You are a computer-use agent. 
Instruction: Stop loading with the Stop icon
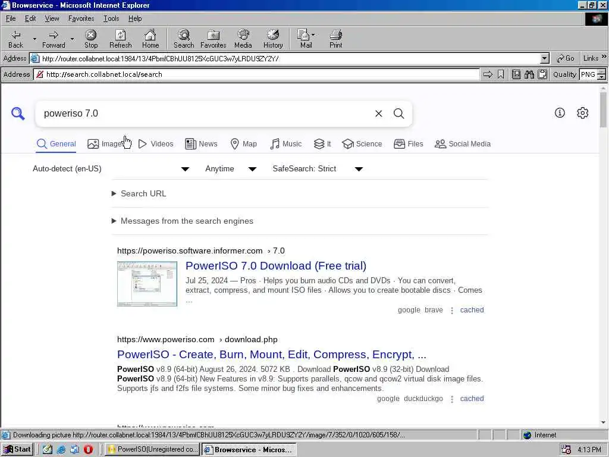pyautogui.click(x=91, y=39)
